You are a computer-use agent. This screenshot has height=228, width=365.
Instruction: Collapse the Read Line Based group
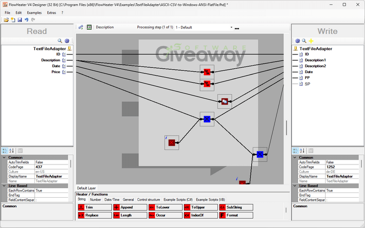click(4, 186)
